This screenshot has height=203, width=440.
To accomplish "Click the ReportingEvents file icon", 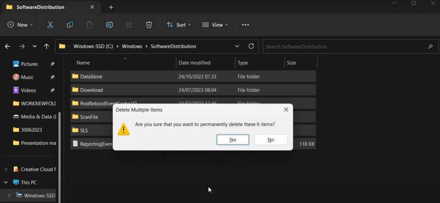I will click(75, 144).
